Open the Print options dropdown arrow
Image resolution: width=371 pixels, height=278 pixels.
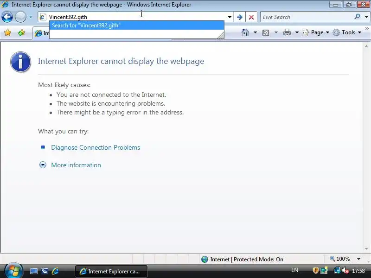click(x=297, y=32)
